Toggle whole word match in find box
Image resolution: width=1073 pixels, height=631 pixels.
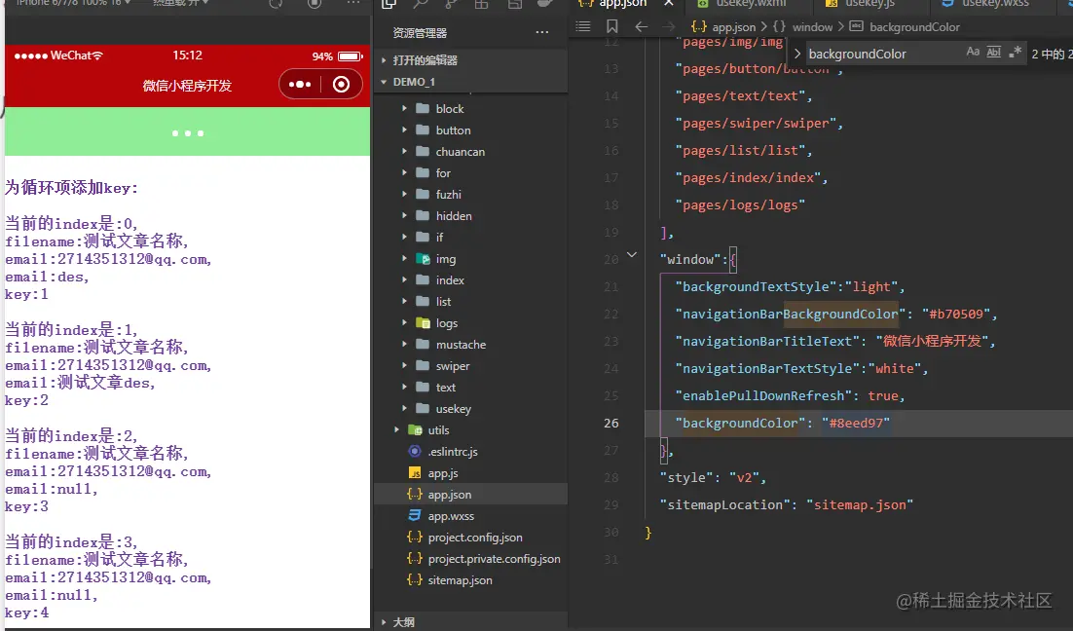click(993, 52)
